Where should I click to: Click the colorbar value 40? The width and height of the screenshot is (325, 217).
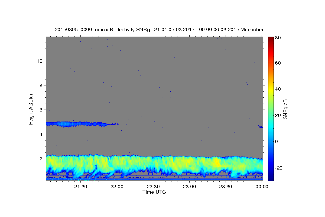click(x=278, y=89)
